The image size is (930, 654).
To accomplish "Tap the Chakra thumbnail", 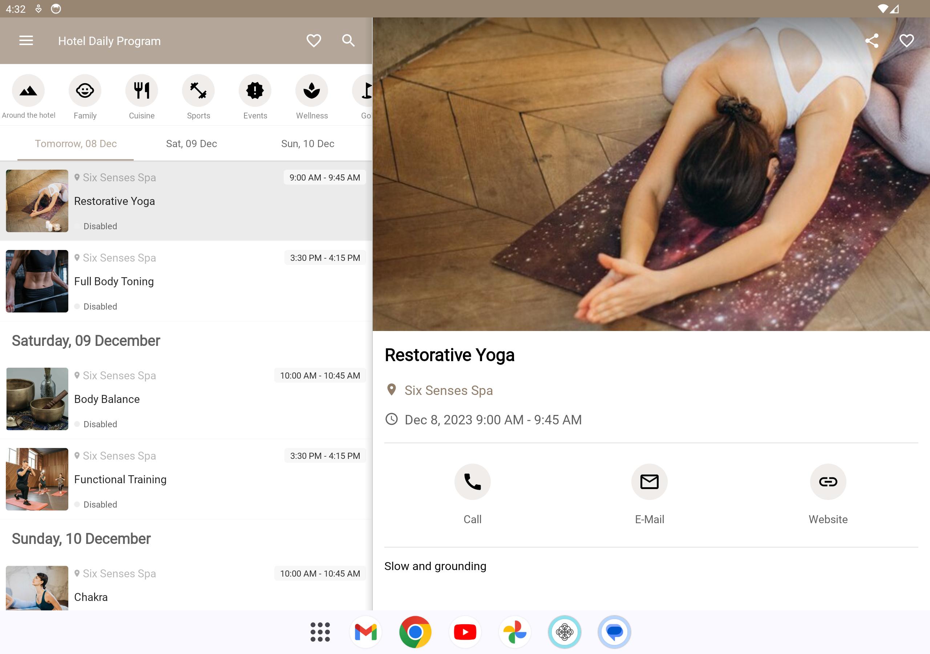I will tap(37, 588).
